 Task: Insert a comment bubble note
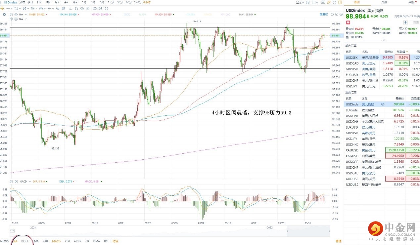pos(63,9)
